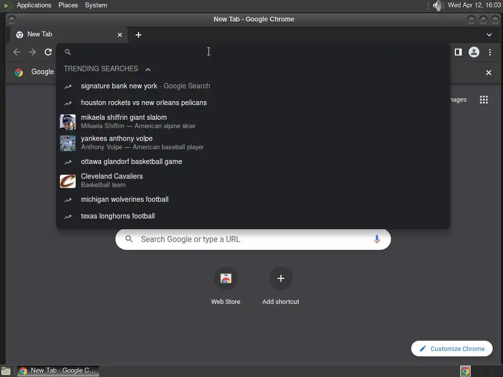Image resolution: width=503 pixels, height=377 pixels.
Task: Open the Applications menu
Action: (34, 5)
